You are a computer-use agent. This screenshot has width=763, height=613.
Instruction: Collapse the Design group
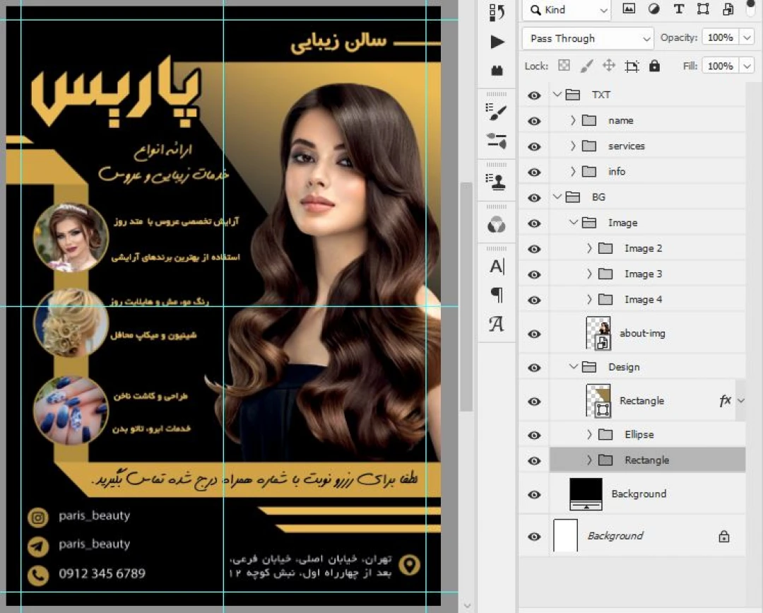click(x=574, y=367)
